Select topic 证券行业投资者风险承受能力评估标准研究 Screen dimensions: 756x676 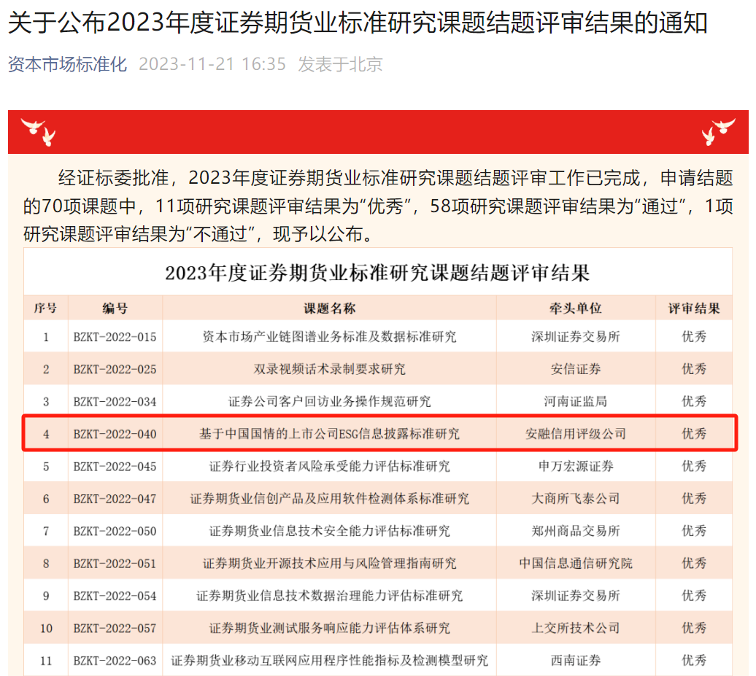[329, 466]
